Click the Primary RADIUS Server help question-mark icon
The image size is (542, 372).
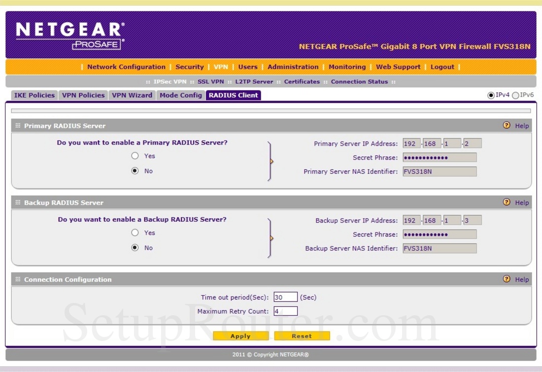507,125
